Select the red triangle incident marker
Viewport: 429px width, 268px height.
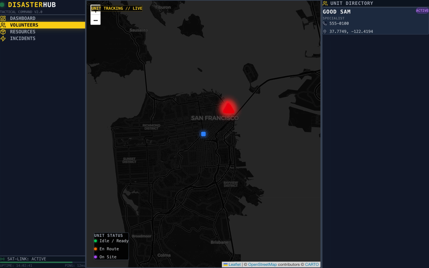point(228,108)
